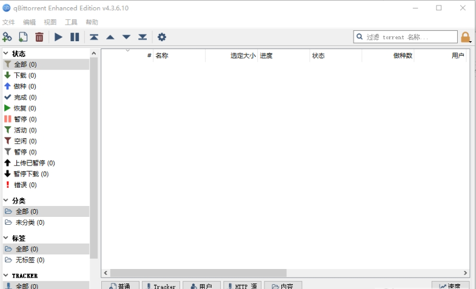Click the horizontal scrollbar thumb

coord(198,273)
